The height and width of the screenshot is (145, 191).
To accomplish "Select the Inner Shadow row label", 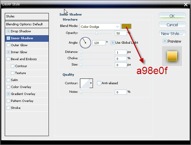I will [x=22, y=38].
